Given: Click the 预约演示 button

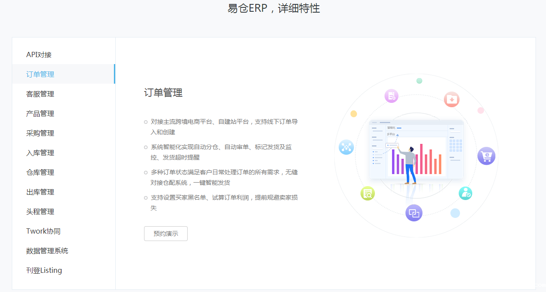Looking at the screenshot, I should (166, 234).
